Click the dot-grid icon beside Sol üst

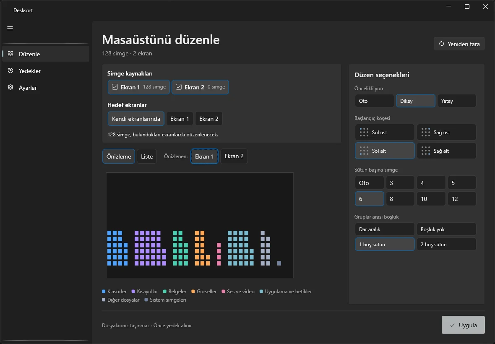click(x=364, y=132)
